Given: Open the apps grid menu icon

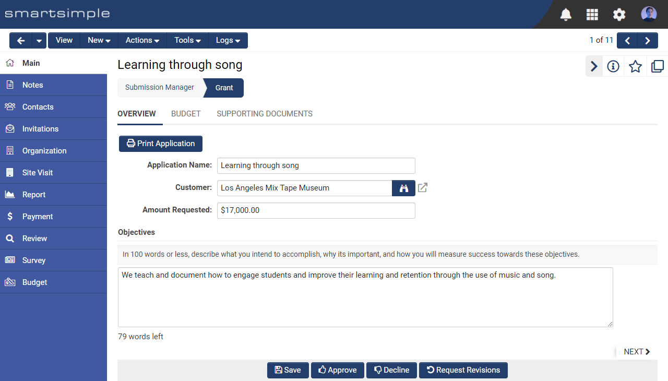Looking at the screenshot, I should (592, 14).
